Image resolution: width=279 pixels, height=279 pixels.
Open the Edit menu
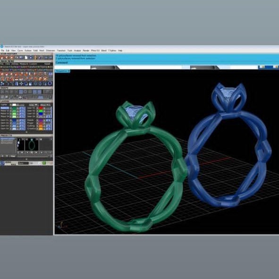point(8,51)
